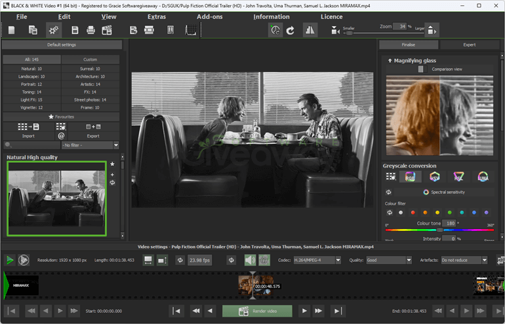Image resolution: width=505 pixels, height=324 pixels.
Task: Click the Zoom percentage field showing 34
Action: point(400,26)
